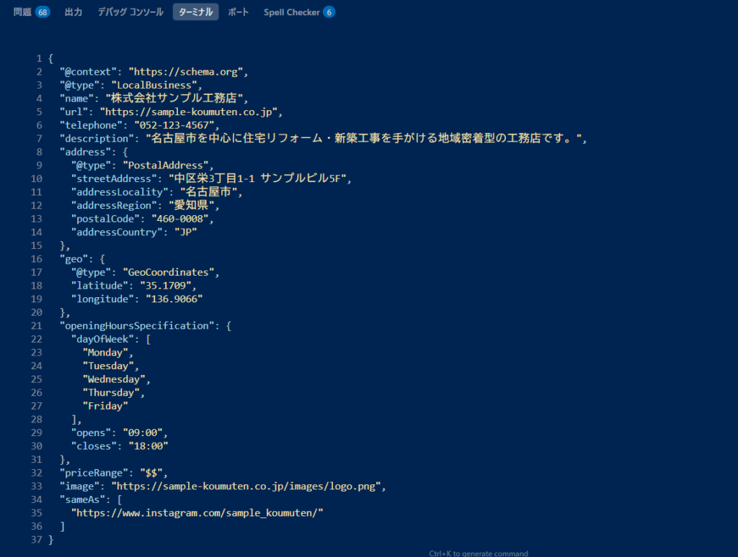This screenshot has height=557, width=738.
Task: Open the https://schema.org link
Action: point(187,72)
